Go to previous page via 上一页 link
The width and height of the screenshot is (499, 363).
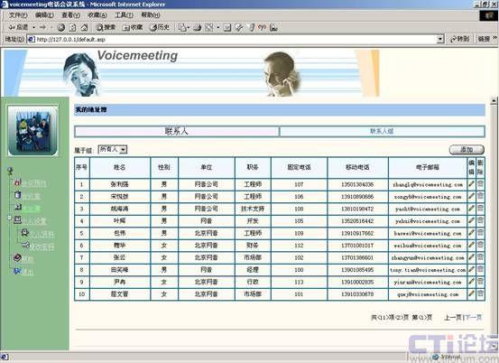[x=453, y=317]
